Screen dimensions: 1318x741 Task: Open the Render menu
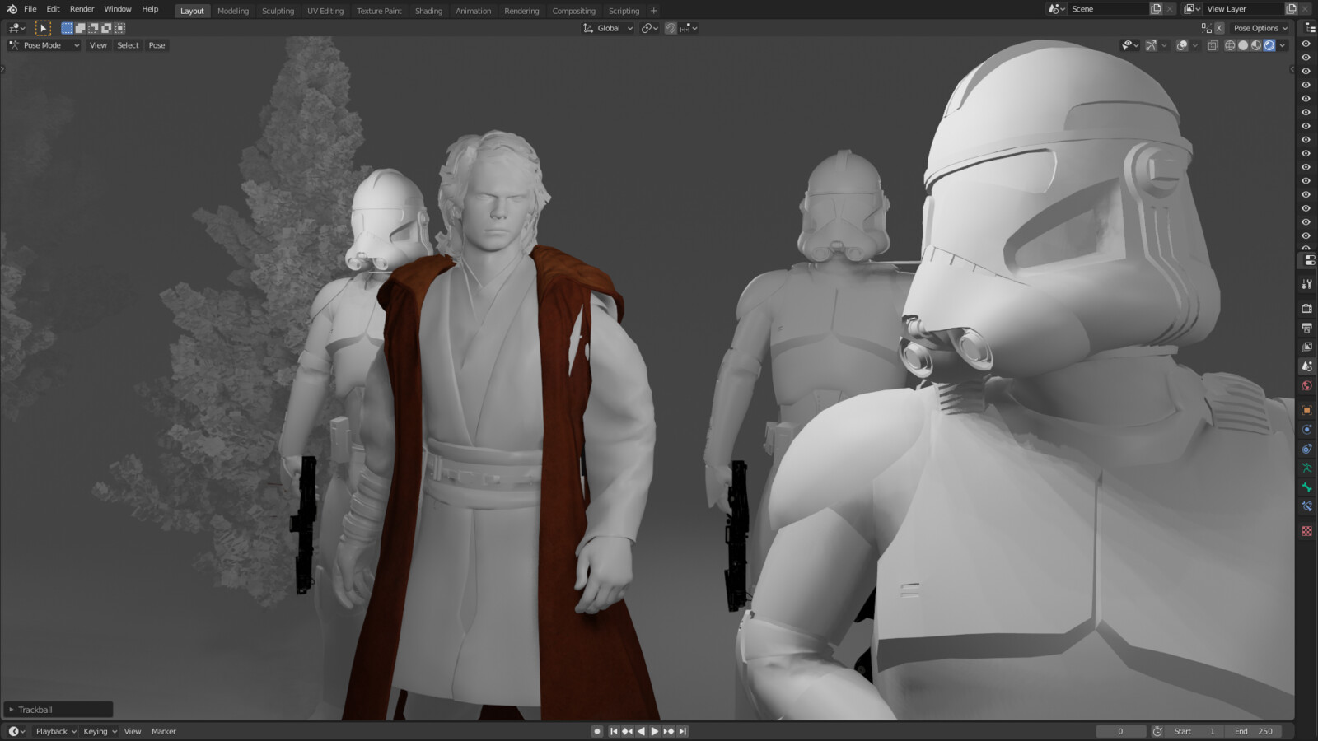click(82, 9)
